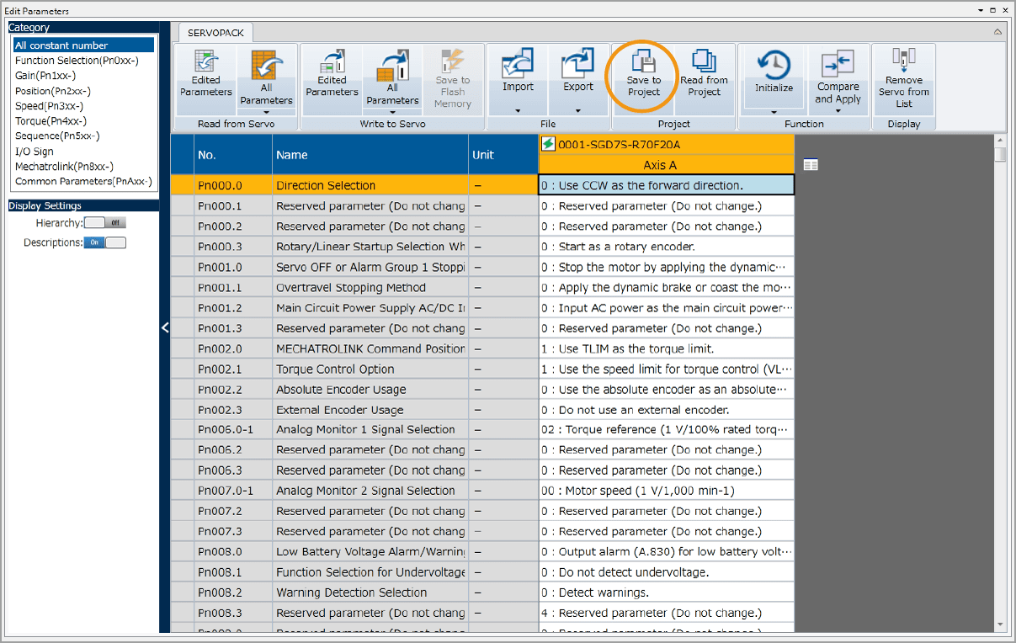Image resolution: width=1016 pixels, height=643 pixels.
Task: Expand All Parameters dropdown in Write to Servo
Action: pyautogui.click(x=392, y=111)
